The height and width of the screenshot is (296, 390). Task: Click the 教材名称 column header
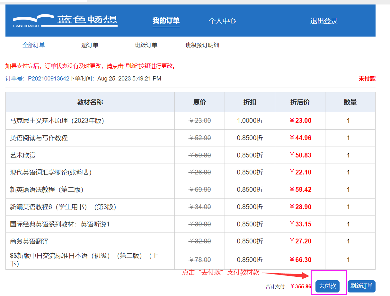(x=90, y=102)
